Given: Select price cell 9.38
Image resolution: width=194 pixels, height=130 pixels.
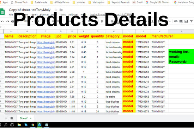Looking at the screenshot, I should 72,72.
